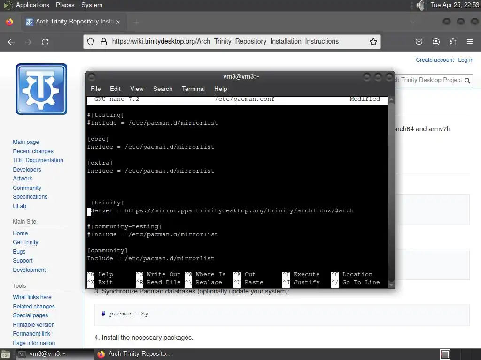481x360 pixels.
Task: Open the Printable version link
Action: coord(33,325)
